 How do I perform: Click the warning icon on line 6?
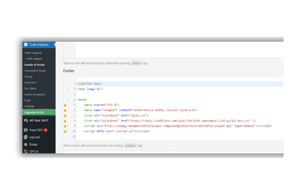[65, 110]
